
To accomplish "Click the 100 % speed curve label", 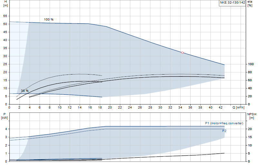I will click(x=49, y=20).
